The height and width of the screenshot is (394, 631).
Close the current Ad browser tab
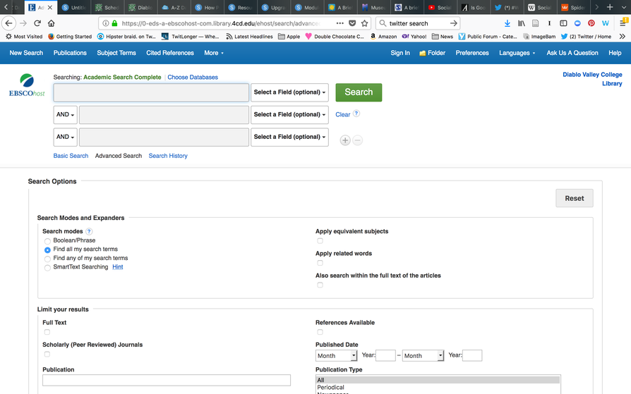click(x=50, y=7)
